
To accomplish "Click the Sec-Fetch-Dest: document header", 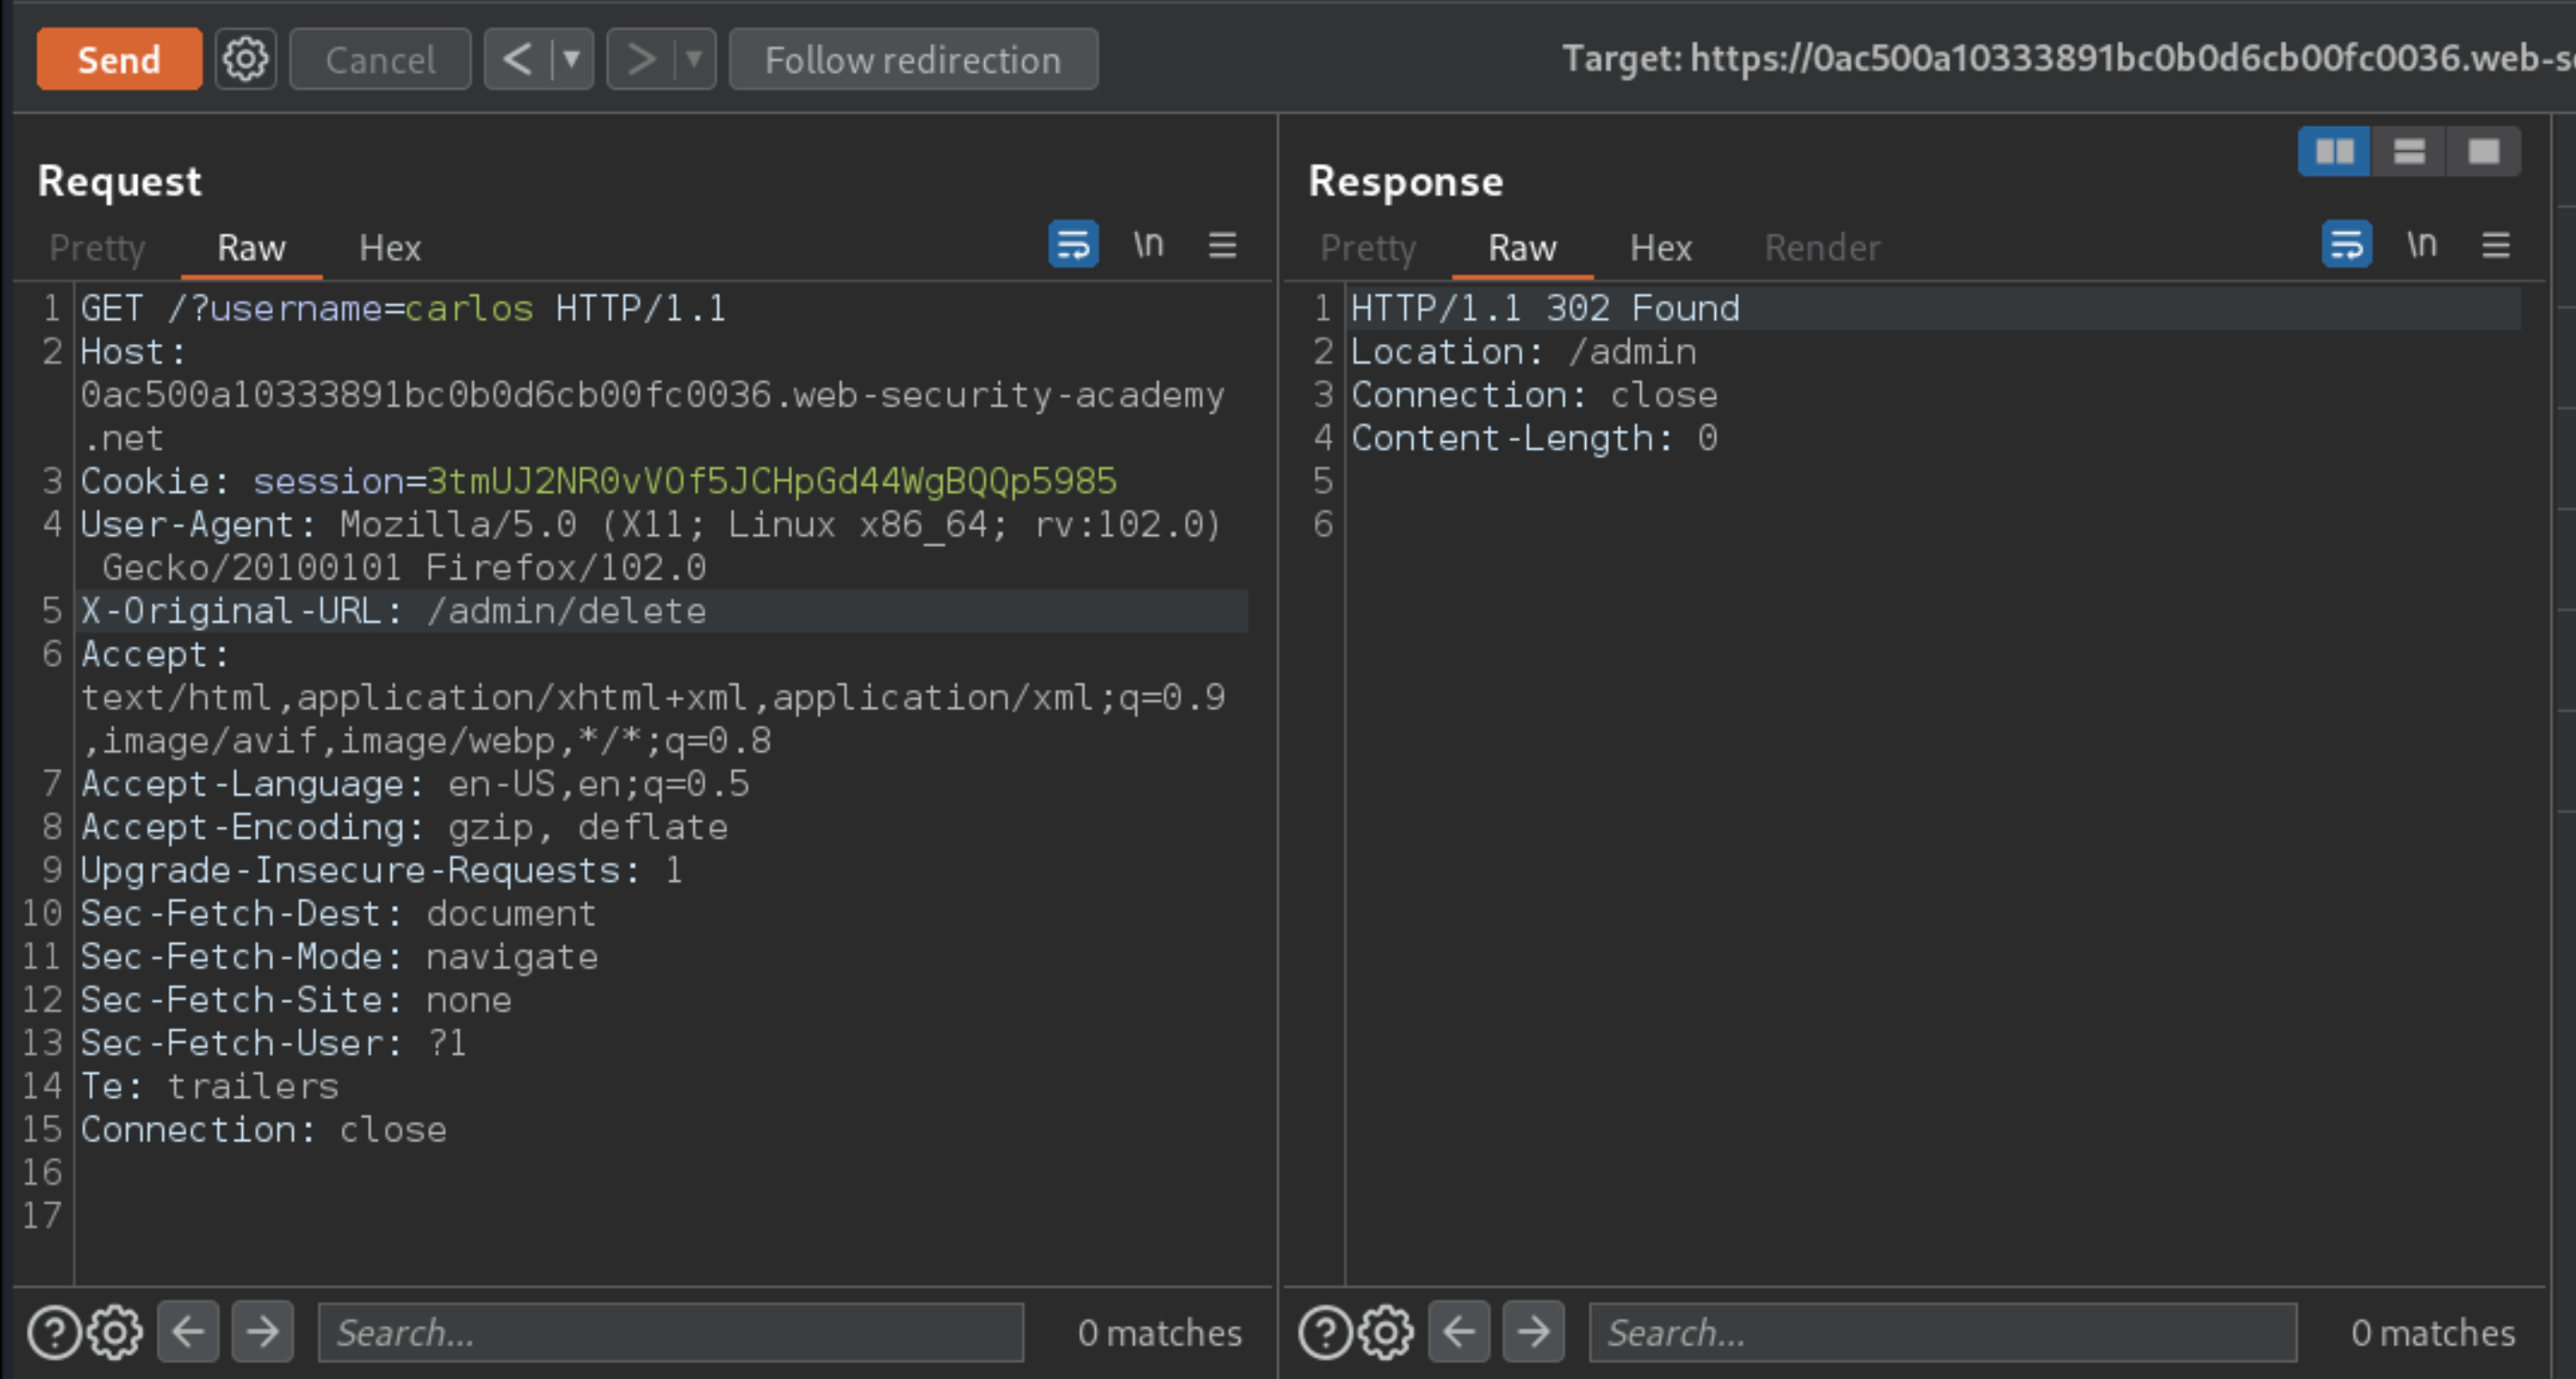I will [x=339, y=913].
